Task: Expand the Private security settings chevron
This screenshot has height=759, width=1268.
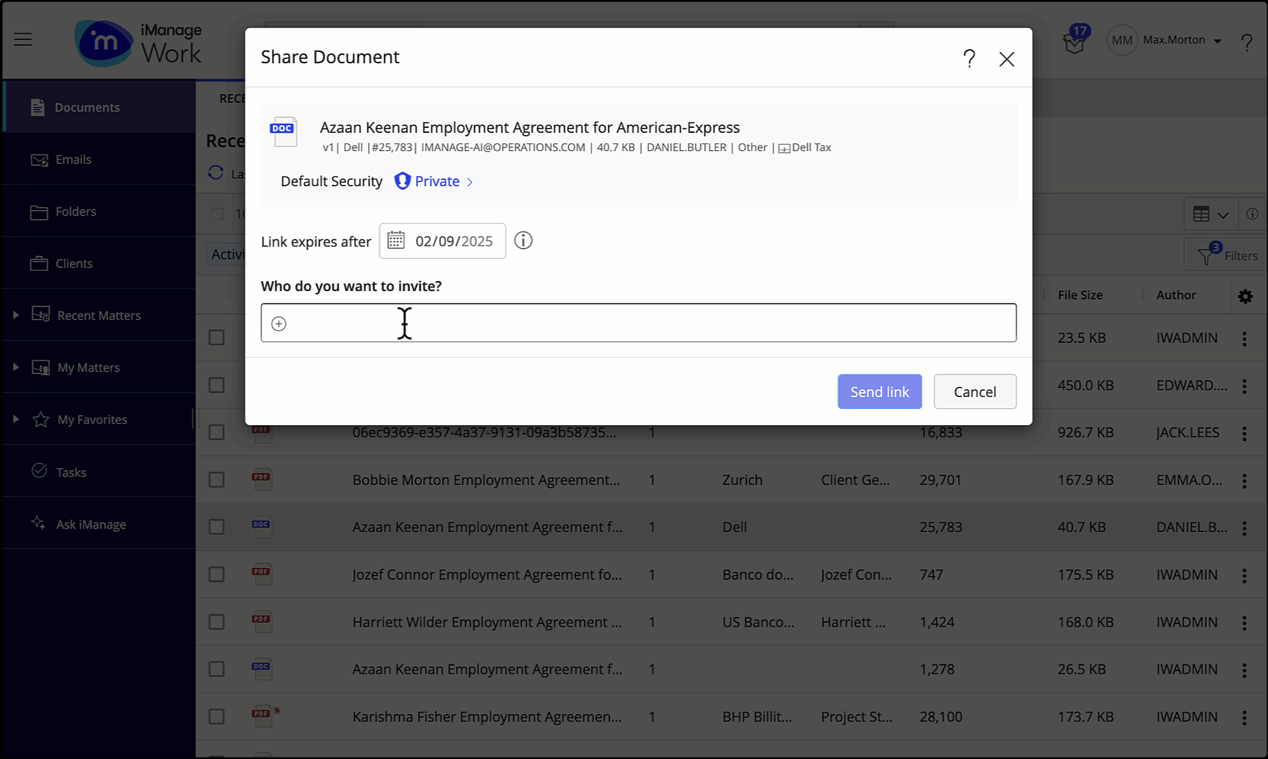Action: (469, 181)
